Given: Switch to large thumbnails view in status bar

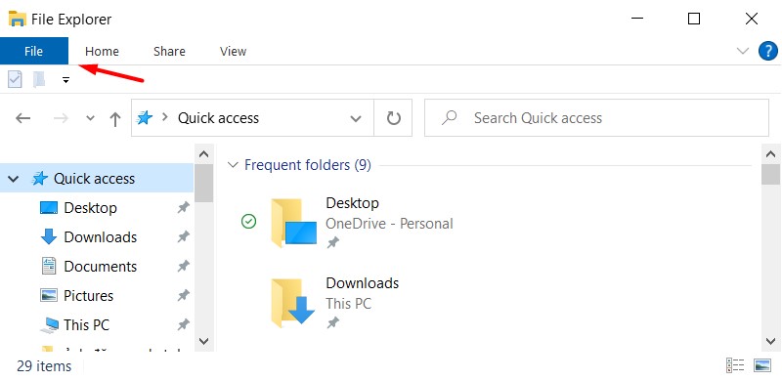Looking at the screenshot, I should pyautogui.click(x=762, y=365).
